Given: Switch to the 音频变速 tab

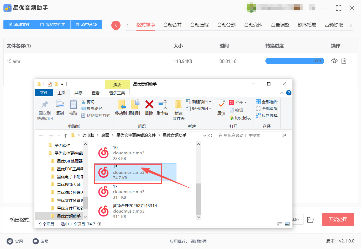Looking at the screenshot, I should click(253, 25).
